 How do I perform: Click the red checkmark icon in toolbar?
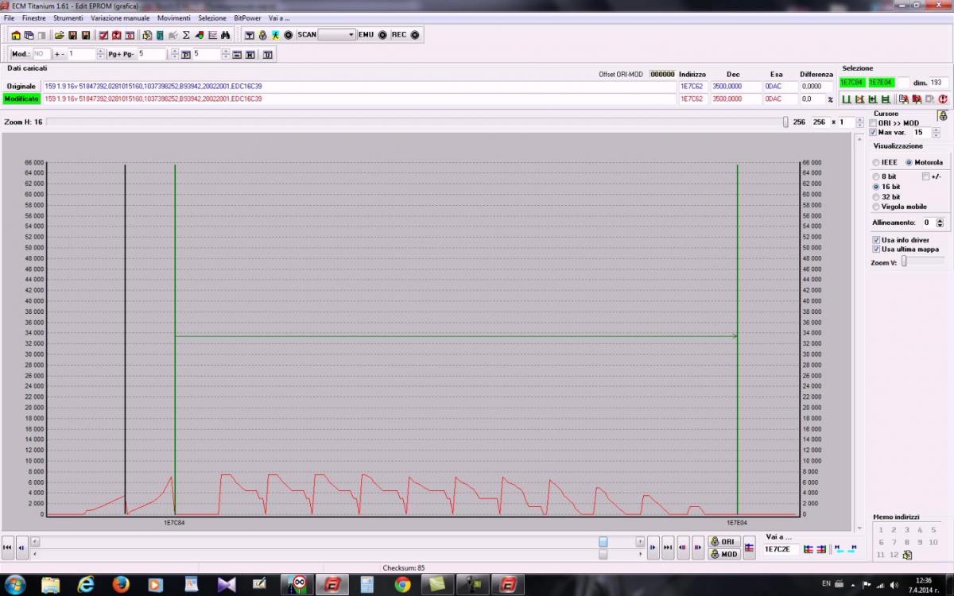tap(103, 35)
